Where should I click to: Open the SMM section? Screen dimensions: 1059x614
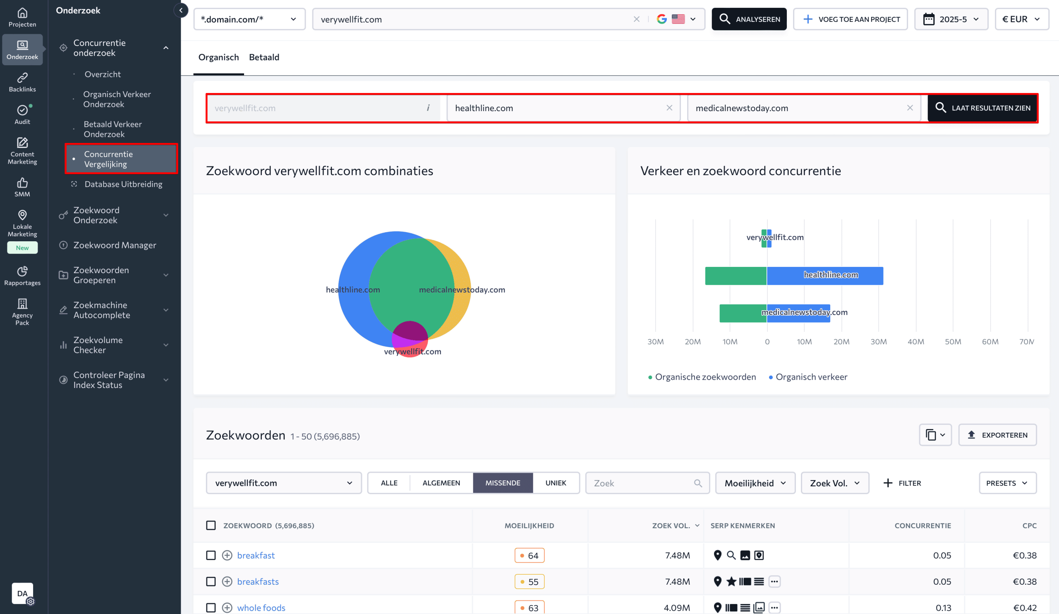pyautogui.click(x=22, y=187)
